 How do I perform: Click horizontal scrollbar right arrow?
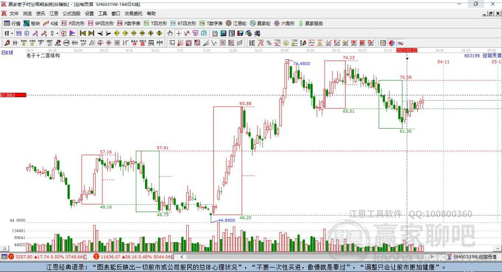[x=431, y=257]
